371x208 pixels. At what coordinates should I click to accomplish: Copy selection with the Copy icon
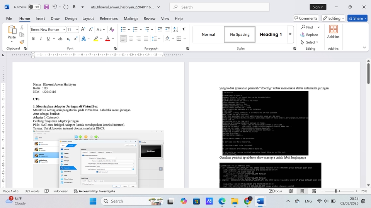pos(22,35)
